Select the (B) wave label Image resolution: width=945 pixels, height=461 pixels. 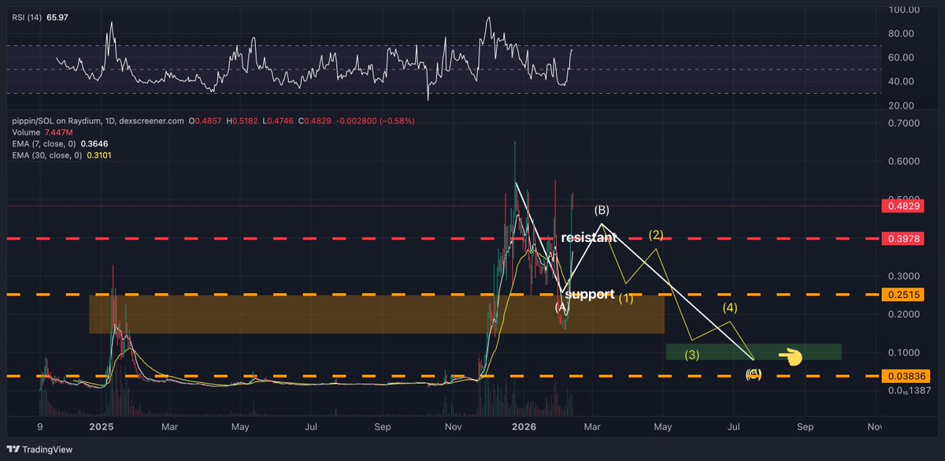[602, 210]
